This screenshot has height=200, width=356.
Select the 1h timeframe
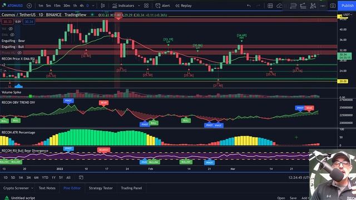[75, 6]
